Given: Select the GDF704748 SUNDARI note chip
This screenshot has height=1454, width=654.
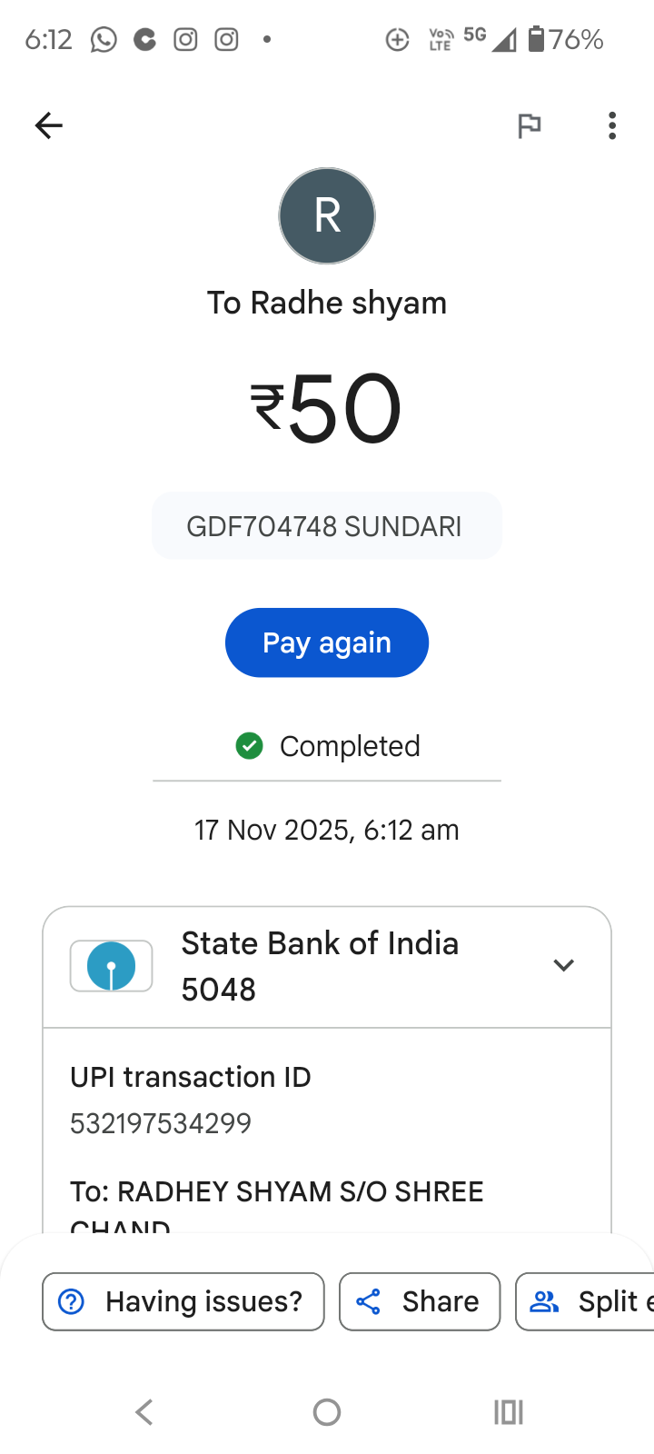Looking at the screenshot, I should [327, 526].
